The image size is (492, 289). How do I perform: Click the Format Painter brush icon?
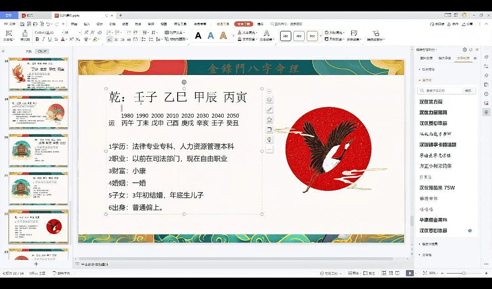(25, 34)
